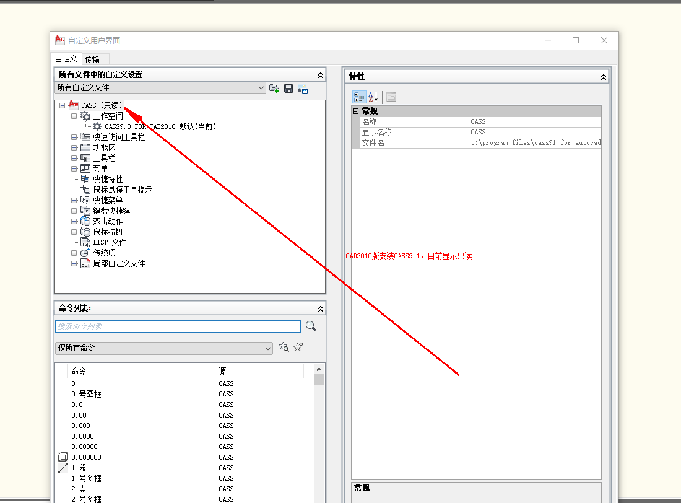Expand the 鼠标按钮 node
681x503 pixels.
click(74, 232)
